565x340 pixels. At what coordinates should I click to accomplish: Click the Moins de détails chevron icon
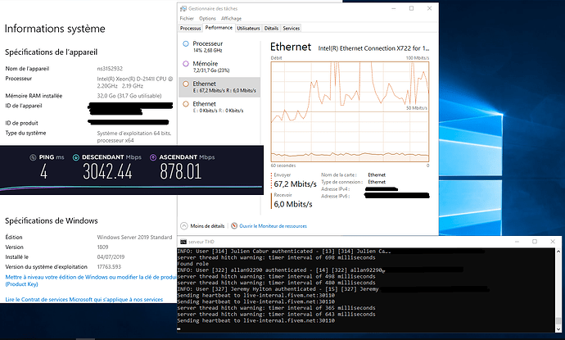pos(184,226)
